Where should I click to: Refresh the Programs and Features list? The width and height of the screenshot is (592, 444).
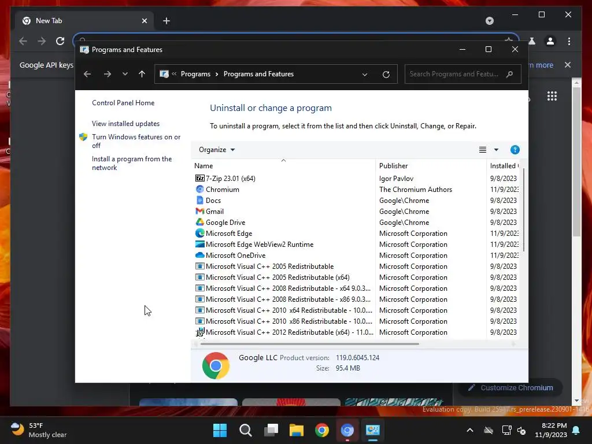[x=386, y=75]
